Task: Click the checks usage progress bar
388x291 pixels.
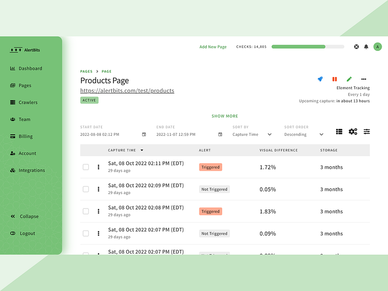Action: [x=308, y=47]
